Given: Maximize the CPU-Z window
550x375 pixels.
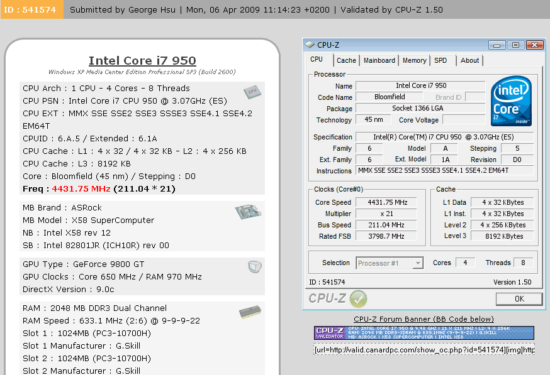Looking at the screenshot, I should click(x=515, y=45).
